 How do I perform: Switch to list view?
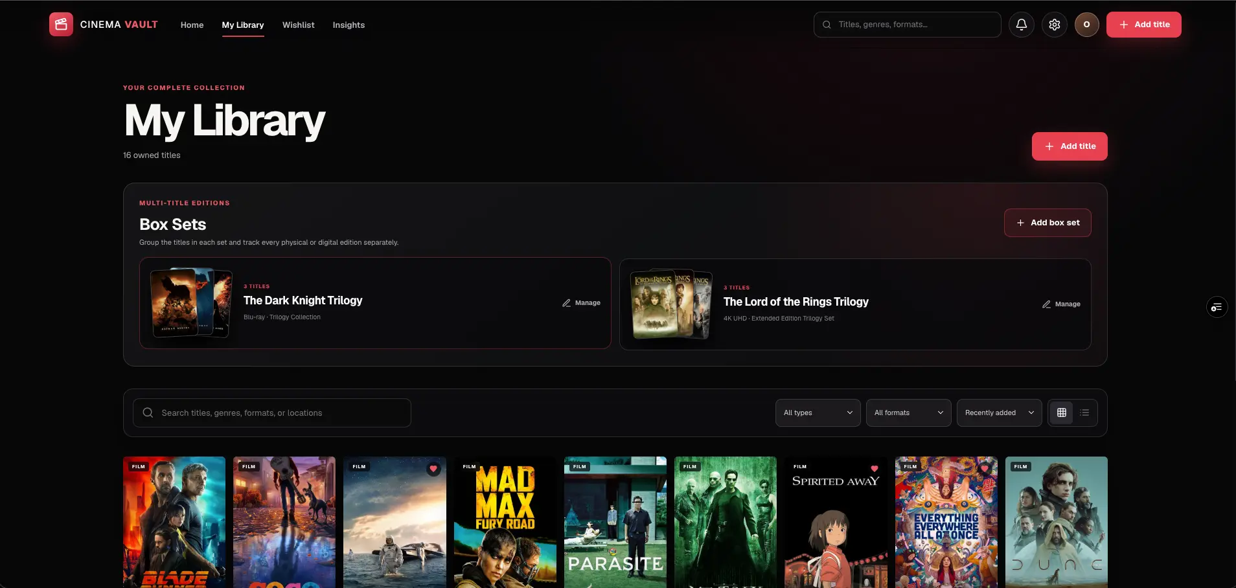(1084, 413)
